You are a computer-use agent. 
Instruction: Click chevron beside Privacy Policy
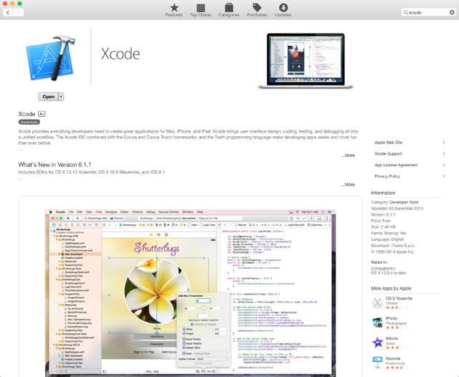443,176
